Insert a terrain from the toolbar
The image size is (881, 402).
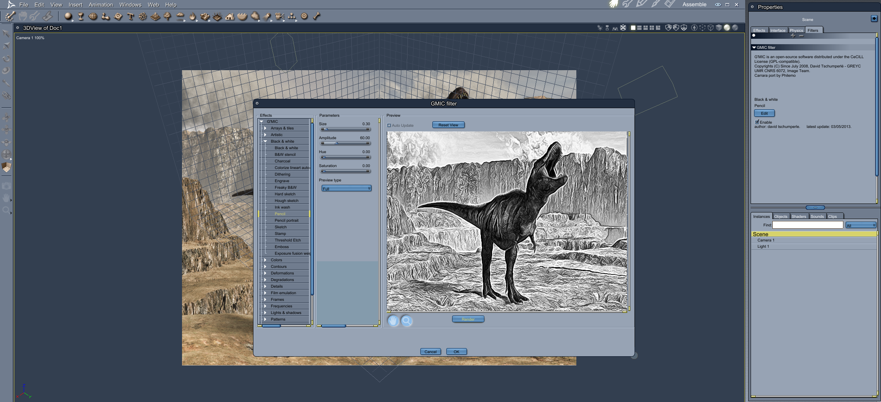[155, 16]
